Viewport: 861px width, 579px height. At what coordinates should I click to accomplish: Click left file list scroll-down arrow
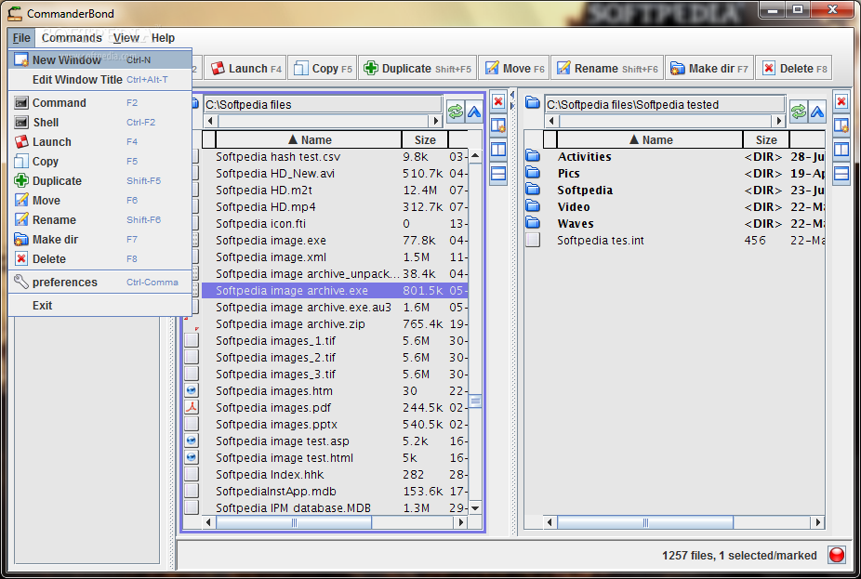[x=475, y=508]
